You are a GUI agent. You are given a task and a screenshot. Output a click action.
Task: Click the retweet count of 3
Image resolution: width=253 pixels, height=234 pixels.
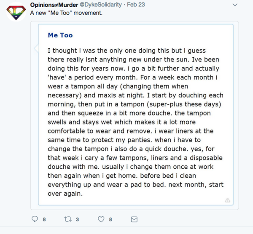pyautogui.click(x=77, y=219)
